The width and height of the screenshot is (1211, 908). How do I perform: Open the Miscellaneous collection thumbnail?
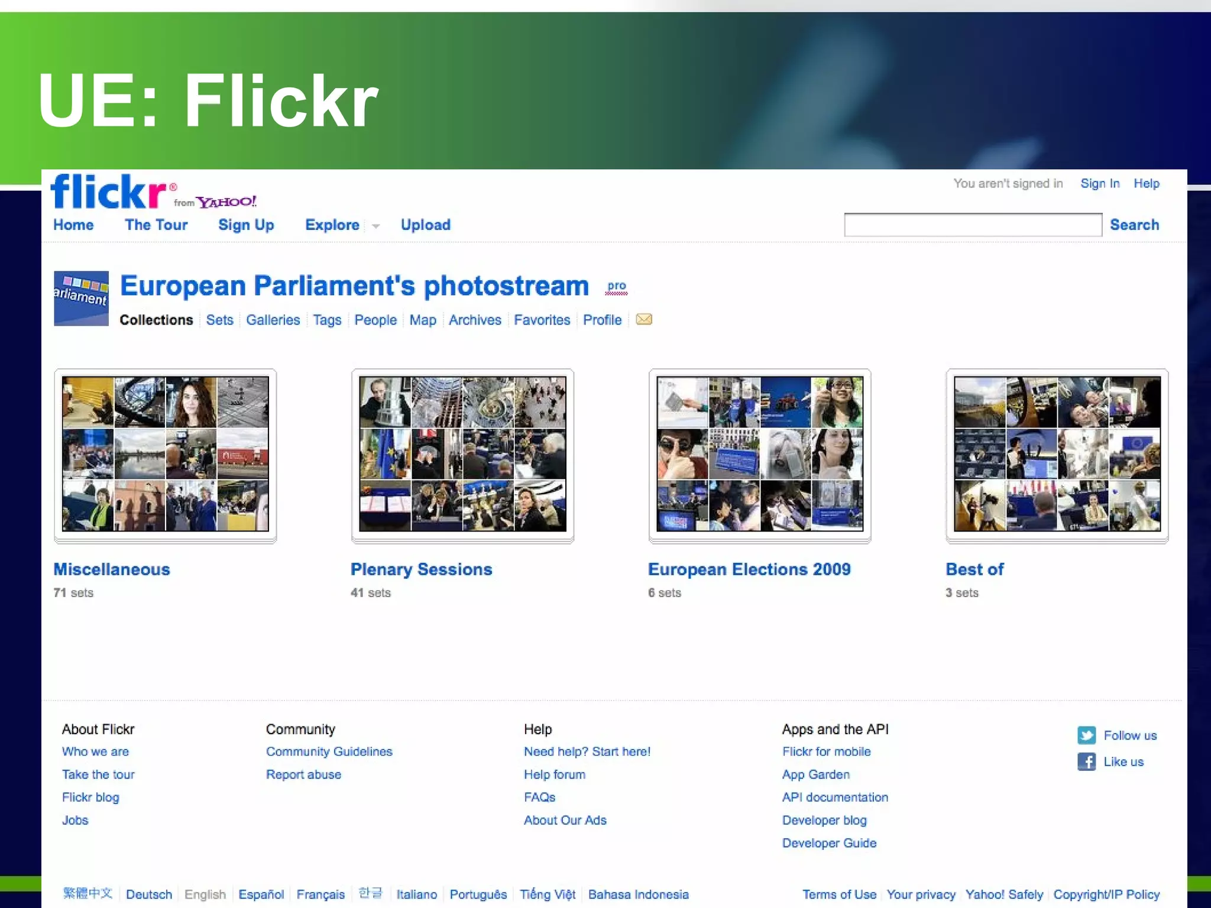166,455
